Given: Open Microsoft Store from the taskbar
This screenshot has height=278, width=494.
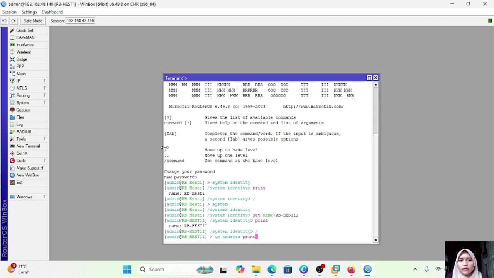Looking at the screenshot, I should [288, 270].
